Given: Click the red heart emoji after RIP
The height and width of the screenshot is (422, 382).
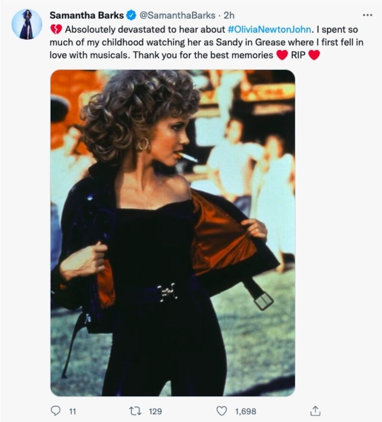Looking at the screenshot, I should [314, 55].
